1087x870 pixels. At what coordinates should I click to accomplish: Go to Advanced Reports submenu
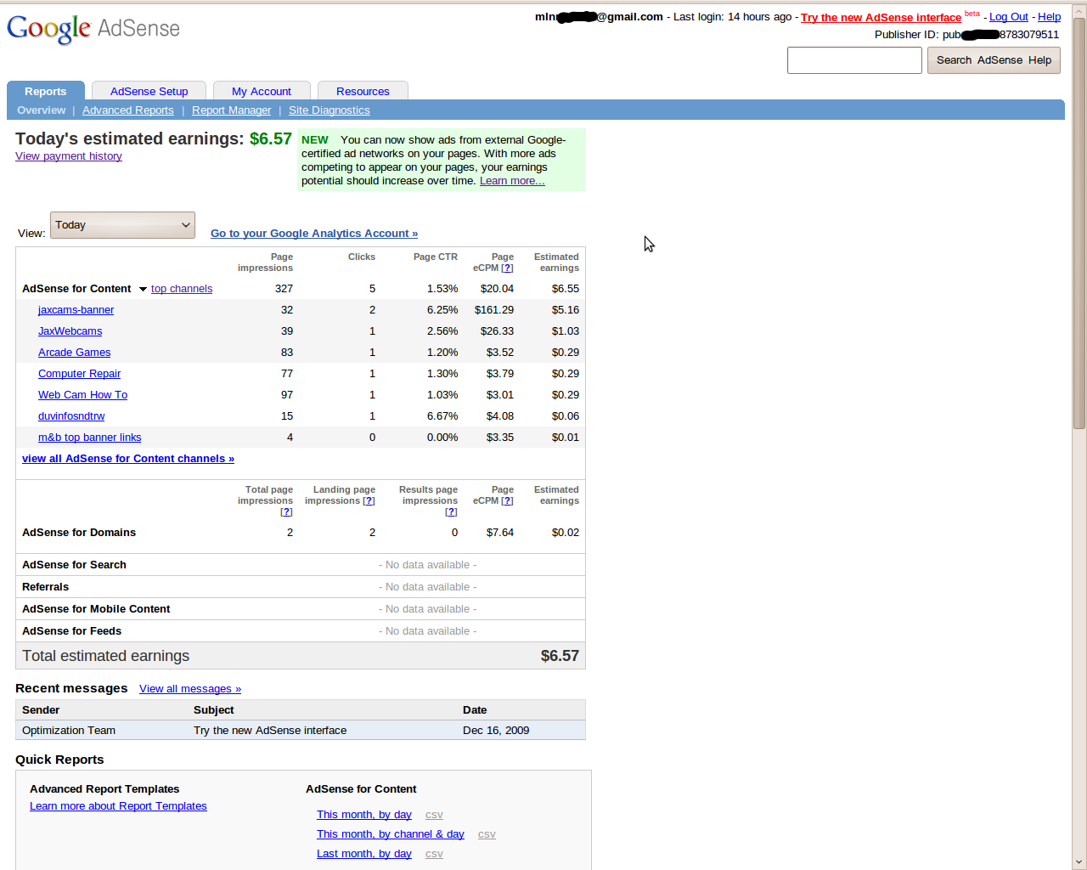(127, 110)
